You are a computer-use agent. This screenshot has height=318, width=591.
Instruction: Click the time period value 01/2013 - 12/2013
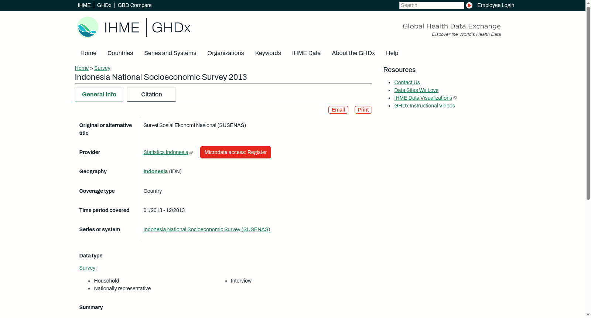[x=164, y=210]
